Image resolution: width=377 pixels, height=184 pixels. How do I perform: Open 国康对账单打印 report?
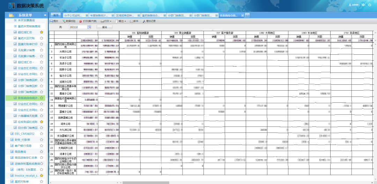(28, 44)
